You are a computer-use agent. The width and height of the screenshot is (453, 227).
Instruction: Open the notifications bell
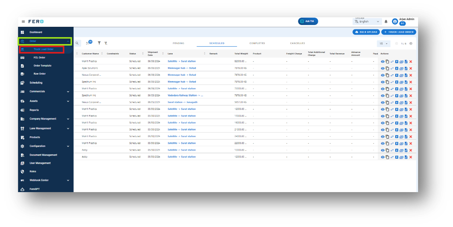pyautogui.click(x=386, y=22)
